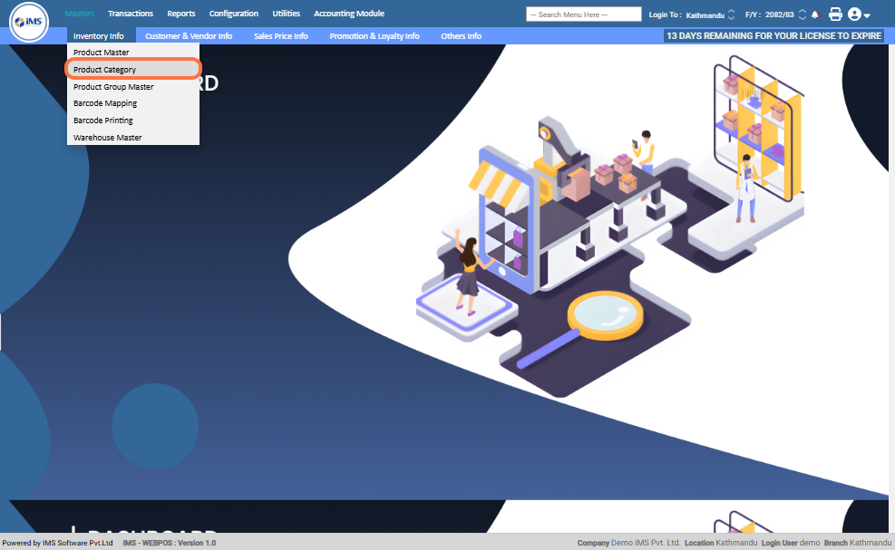This screenshot has height=550, width=895.
Task: Open the Accounting Module menu
Action: (x=349, y=14)
